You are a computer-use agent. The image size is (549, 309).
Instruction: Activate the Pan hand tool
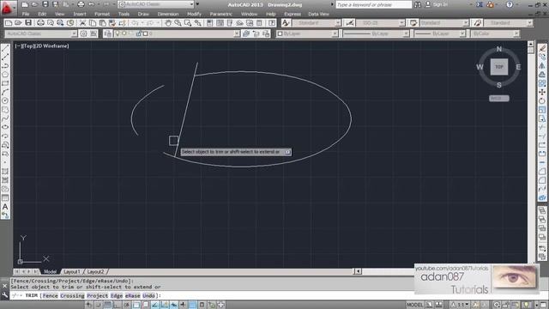click(x=168, y=23)
